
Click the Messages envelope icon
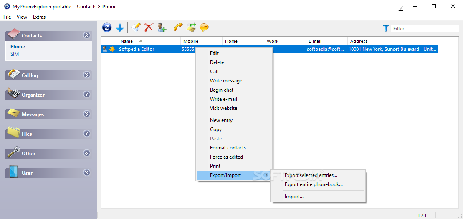pyautogui.click(x=13, y=113)
